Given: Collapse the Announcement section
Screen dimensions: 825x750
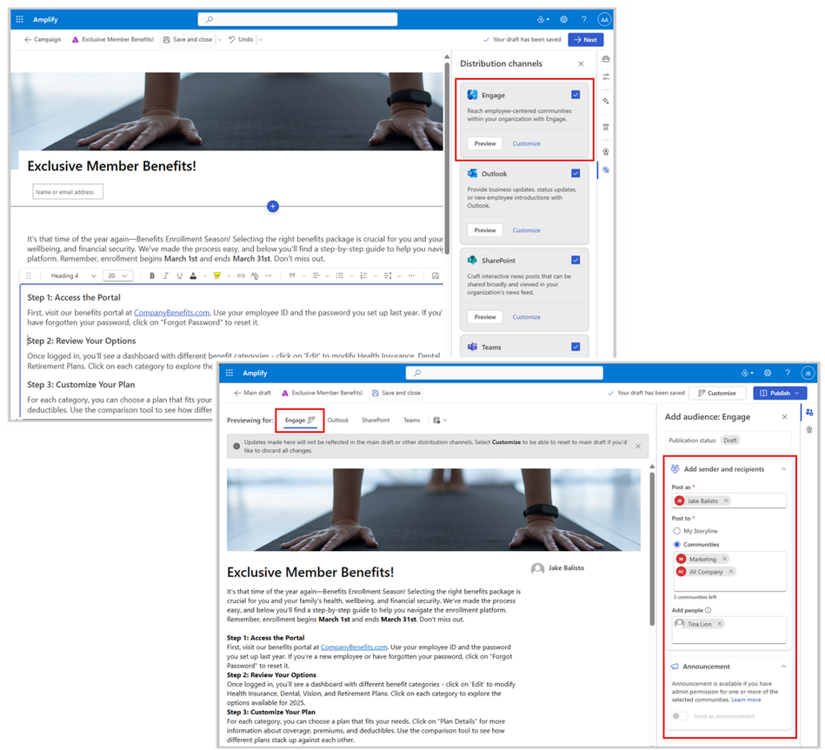Looking at the screenshot, I should pos(783,667).
